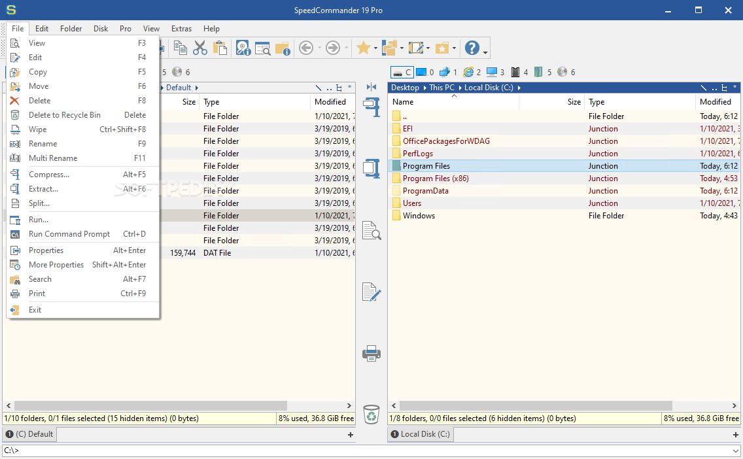Click the This PC breadcrumb link

(x=442, y=88)
